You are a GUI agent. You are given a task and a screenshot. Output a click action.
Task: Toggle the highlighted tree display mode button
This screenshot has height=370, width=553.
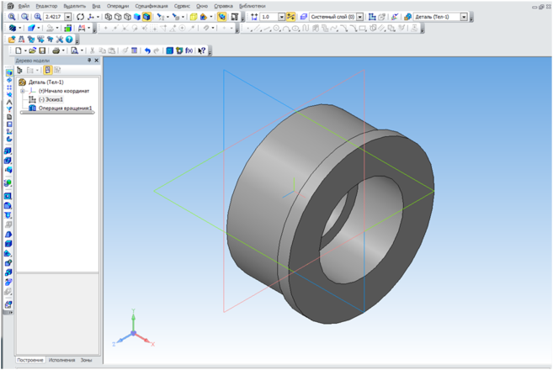point(48,70)
